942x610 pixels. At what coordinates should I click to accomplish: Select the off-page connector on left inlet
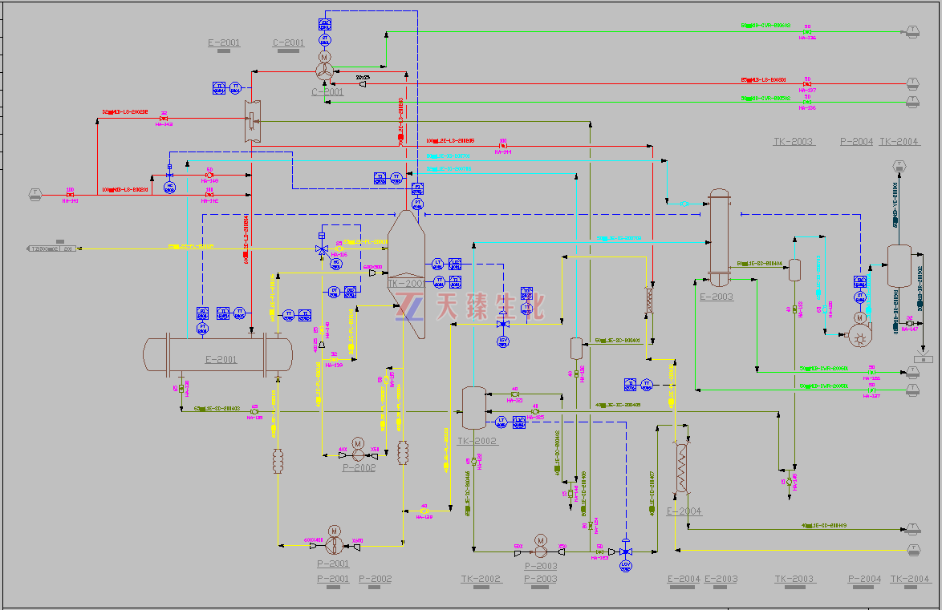[x=35, y=194]
